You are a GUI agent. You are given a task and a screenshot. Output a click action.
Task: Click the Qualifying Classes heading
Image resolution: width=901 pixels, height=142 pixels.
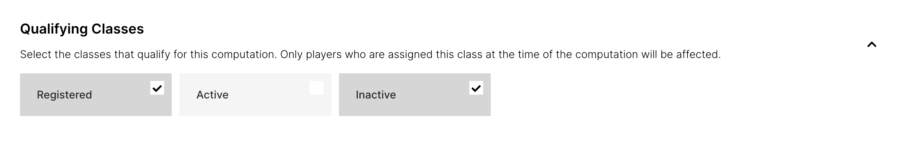pos(82,29)
